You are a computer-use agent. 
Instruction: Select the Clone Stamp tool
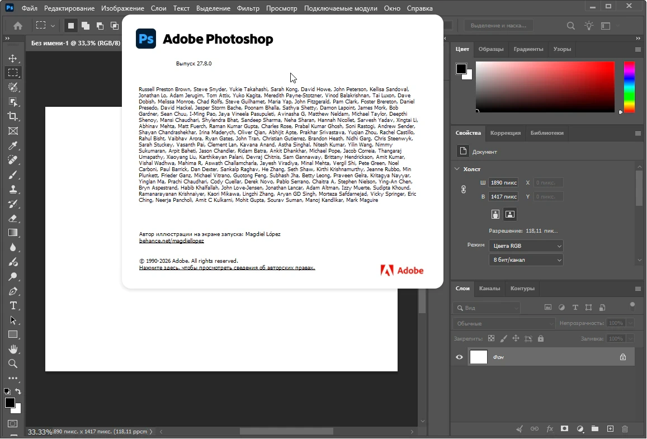(x=13, y=189)
